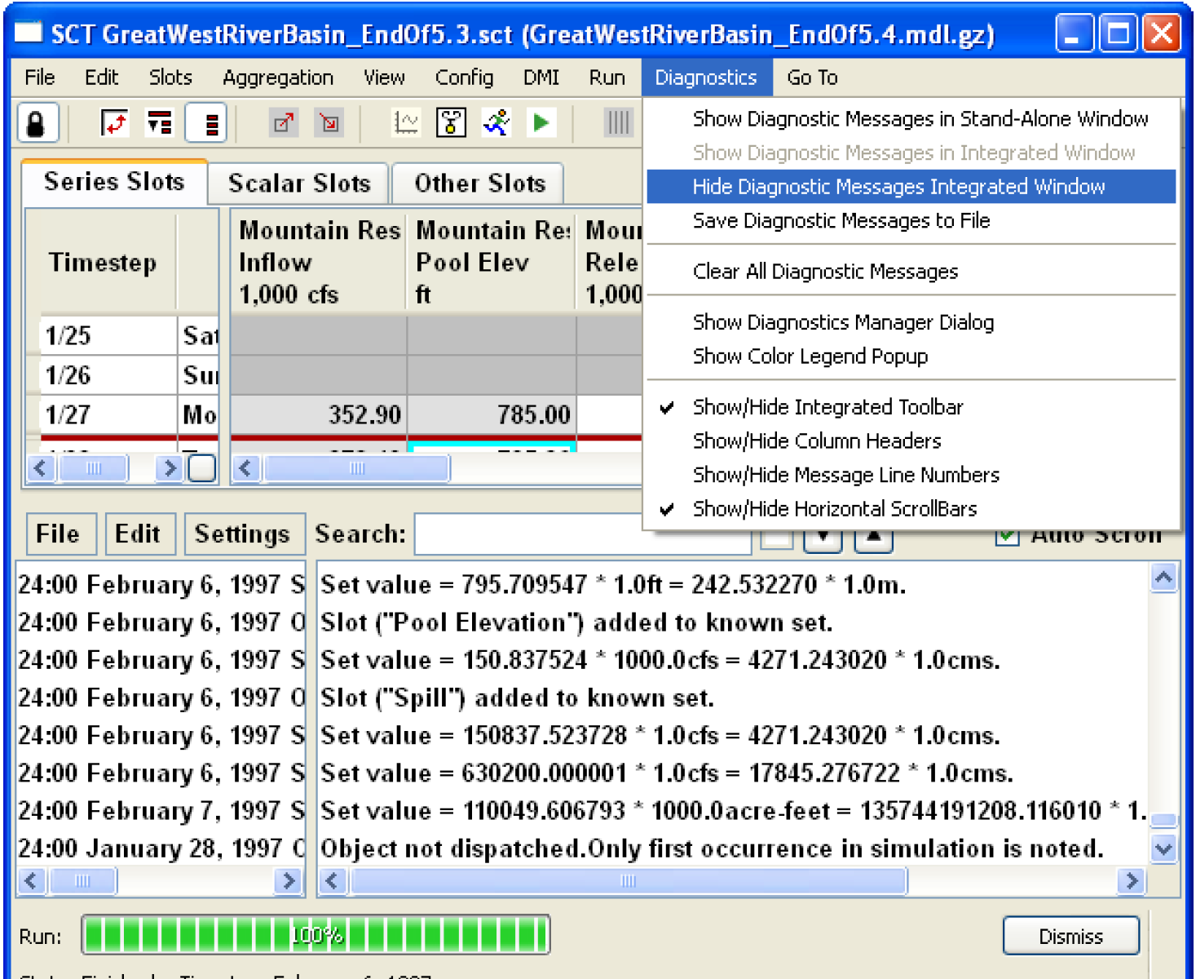
Task: Select the 1/25 timestep row
Action: point(108,335)
